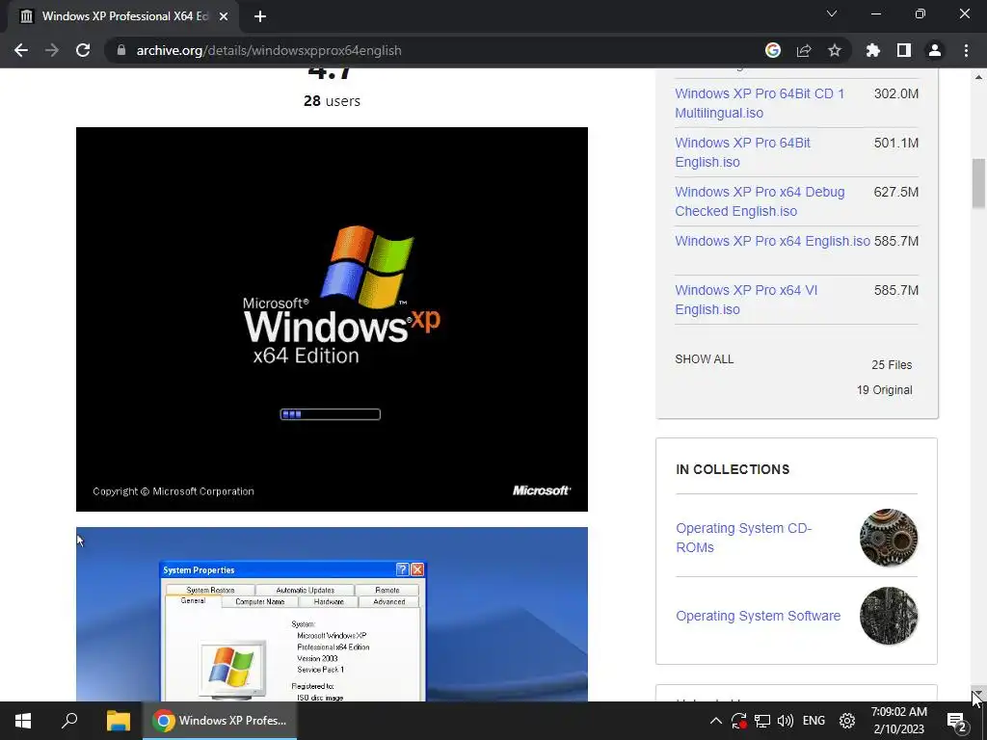Open the browser side panel
This screenshot has height=740, width=987.
pos(904,50)
